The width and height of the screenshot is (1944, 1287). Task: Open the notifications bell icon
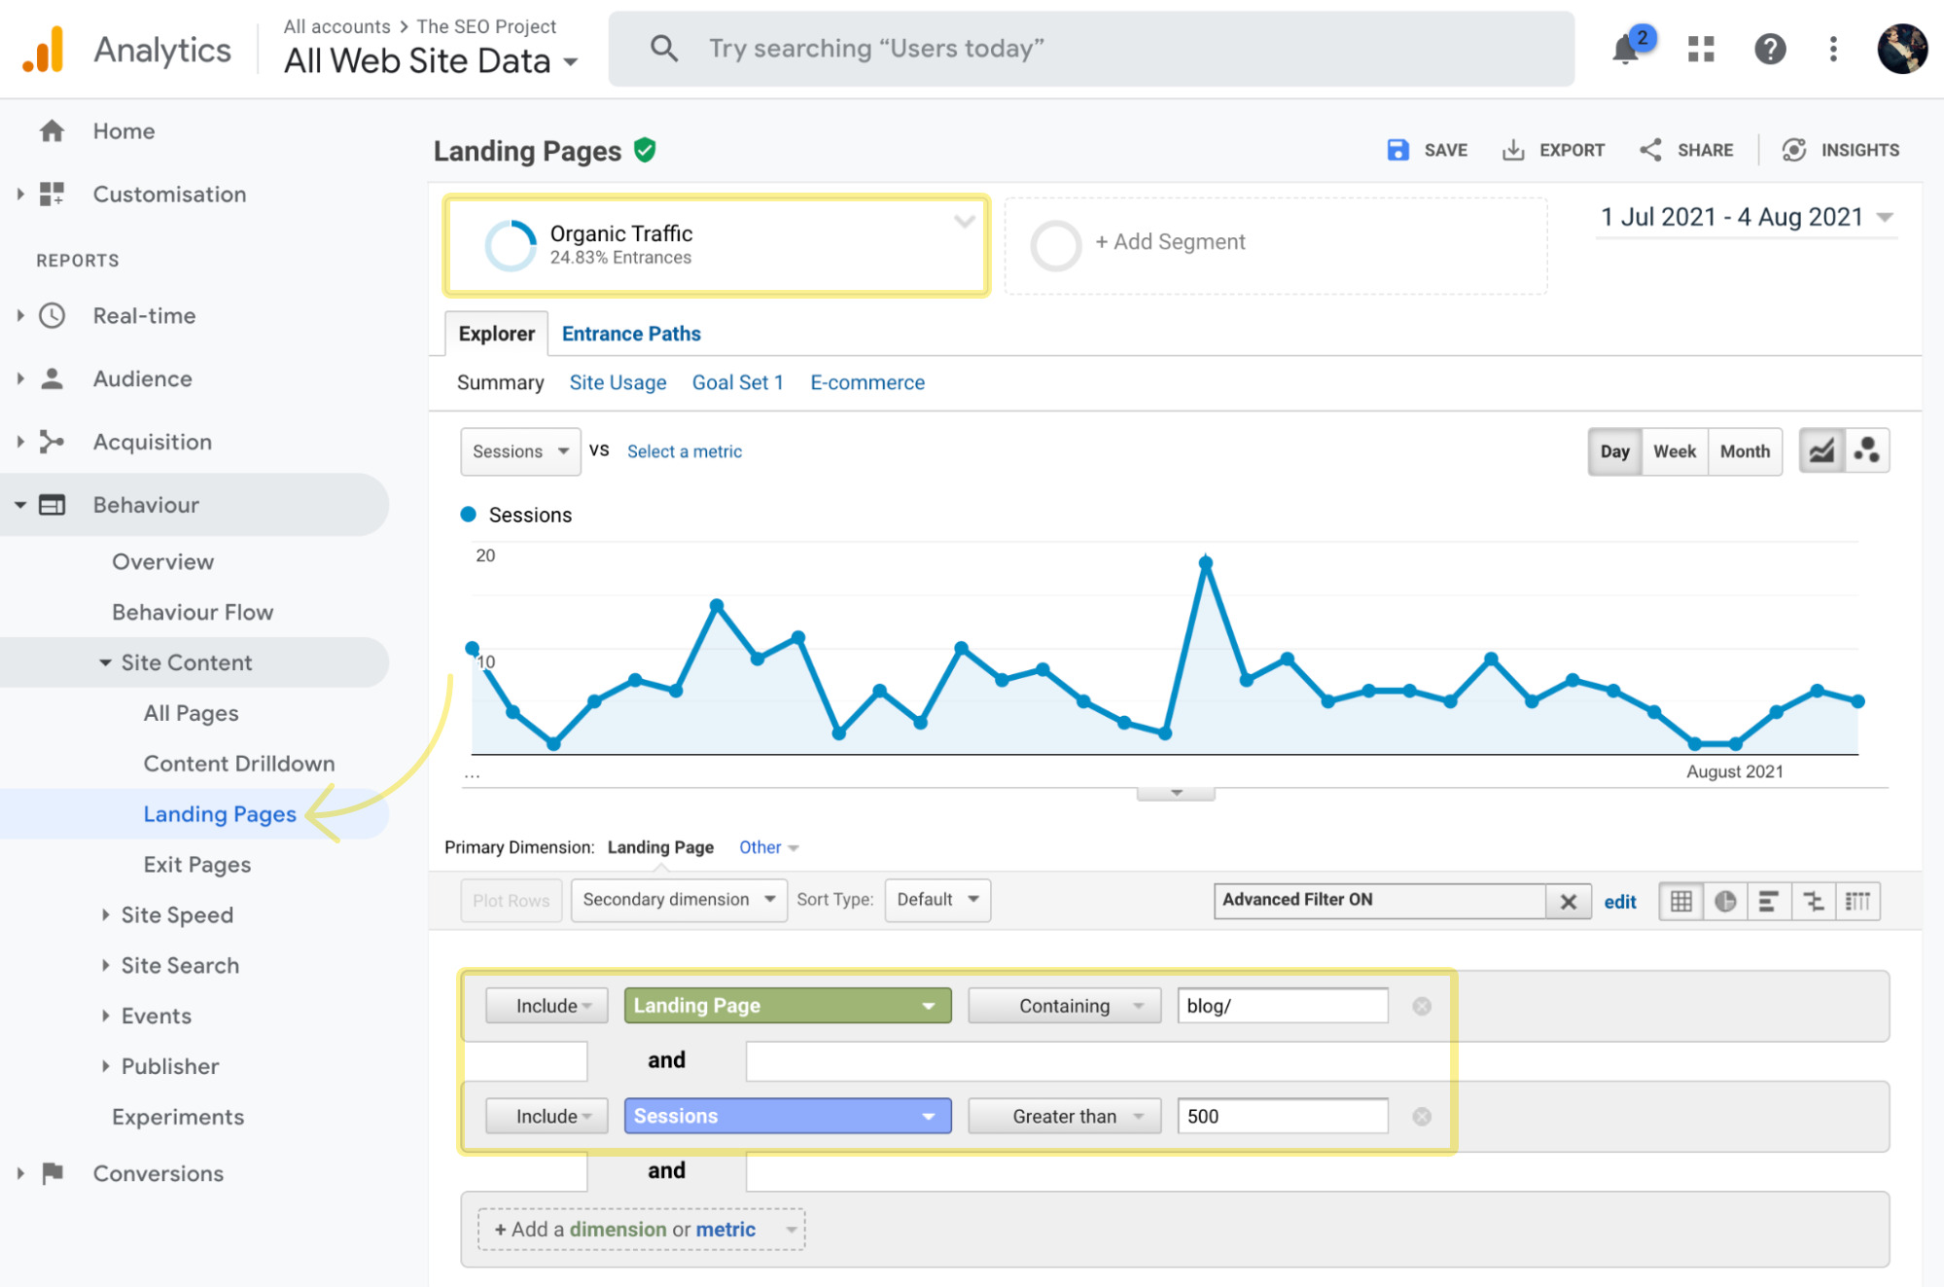click(x=1626, y=49)
